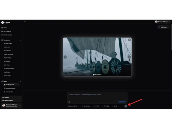Open the 1080p resolution dropdown
Viewport: 172px width, 129px height.
click(107, 106)
